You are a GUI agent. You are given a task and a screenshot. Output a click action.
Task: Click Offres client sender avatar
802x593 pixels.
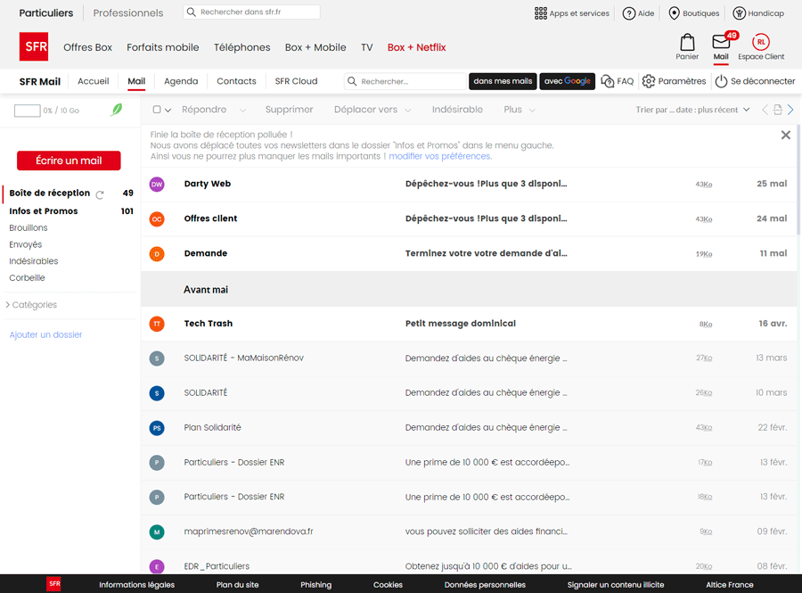pyautogui.click(x=157, y=219)
